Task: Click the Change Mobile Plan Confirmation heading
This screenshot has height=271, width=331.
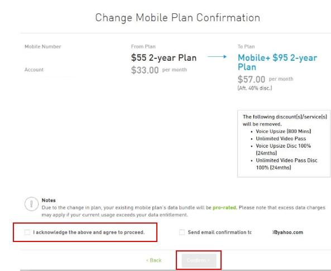Action: 178,18
